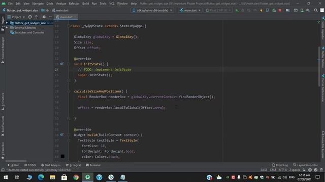Viewport: 325px width, 182px height.
Task: Open Project panel gear settings
Action: point(44,17)
